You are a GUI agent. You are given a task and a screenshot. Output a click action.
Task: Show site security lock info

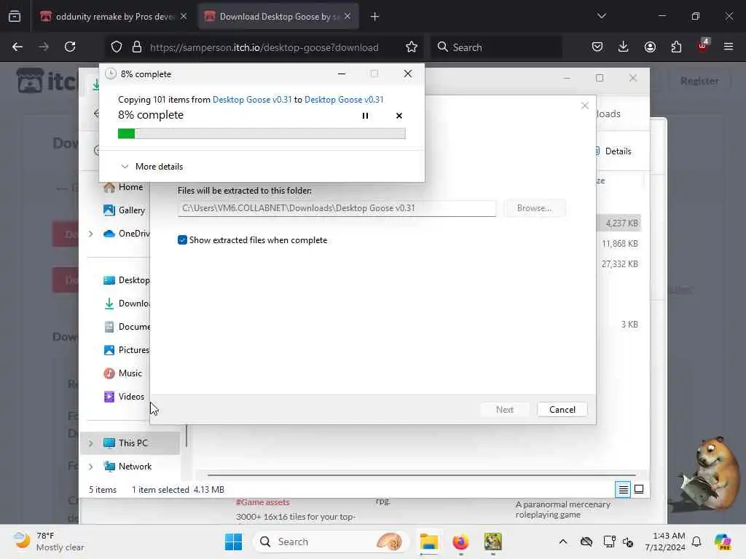pyautogui.click(x=137, y=47)
